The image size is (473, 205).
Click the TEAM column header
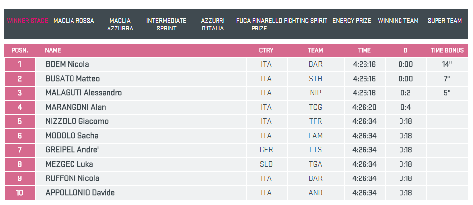315,50
